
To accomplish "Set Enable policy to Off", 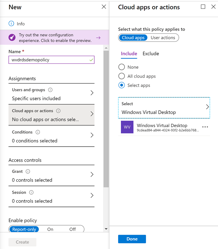I will (73, 229).
